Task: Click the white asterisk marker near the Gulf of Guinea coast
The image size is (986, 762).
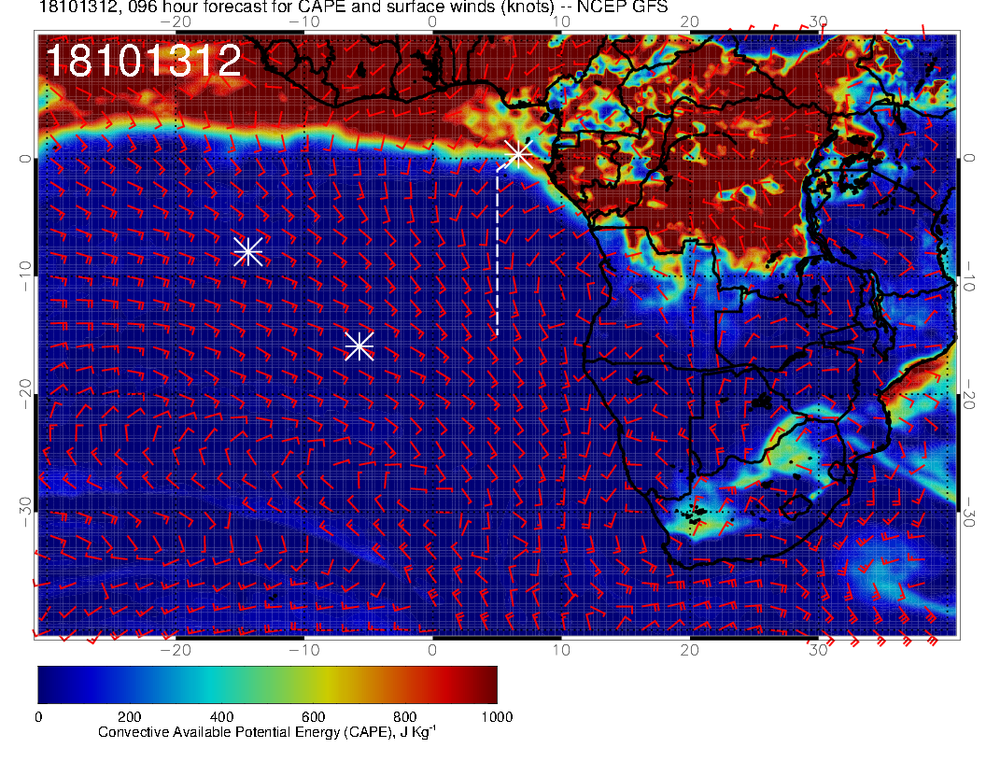Action: coord(519,154)
